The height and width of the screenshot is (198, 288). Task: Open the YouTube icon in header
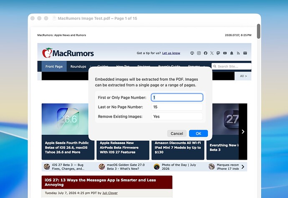(x=225, y=53)
